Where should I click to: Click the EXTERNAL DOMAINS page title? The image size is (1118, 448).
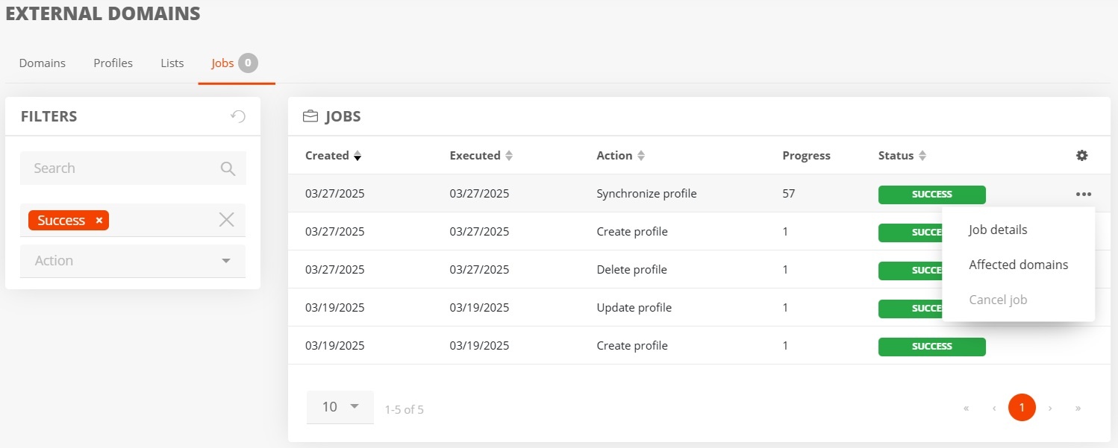(103, 13)
